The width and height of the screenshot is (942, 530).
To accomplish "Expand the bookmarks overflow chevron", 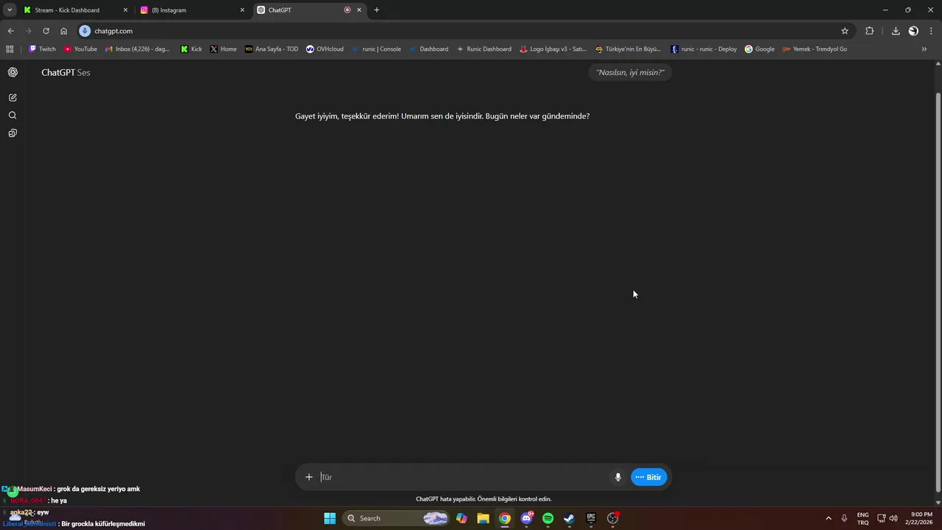I will (x=924, y=49).
